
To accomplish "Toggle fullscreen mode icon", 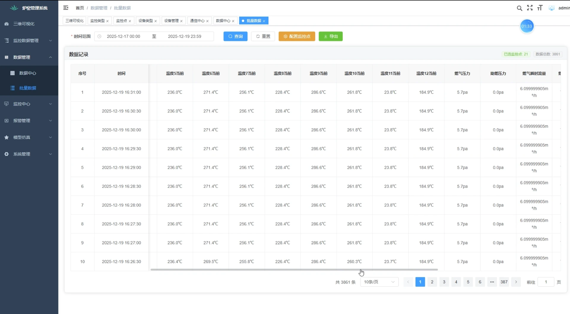I will click(x=530, y=8).
